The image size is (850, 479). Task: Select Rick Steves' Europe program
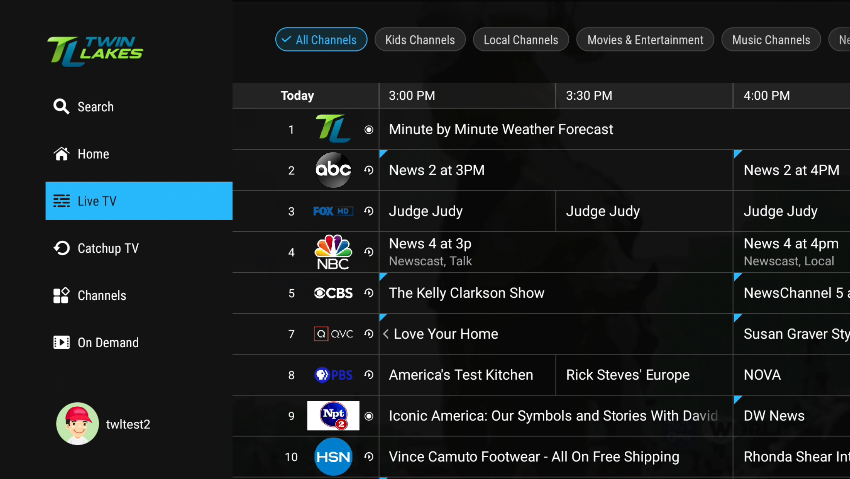[644, 375]
